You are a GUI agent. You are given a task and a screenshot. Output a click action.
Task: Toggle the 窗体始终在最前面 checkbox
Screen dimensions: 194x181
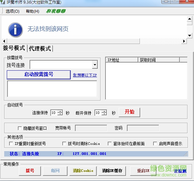(110, 144)
